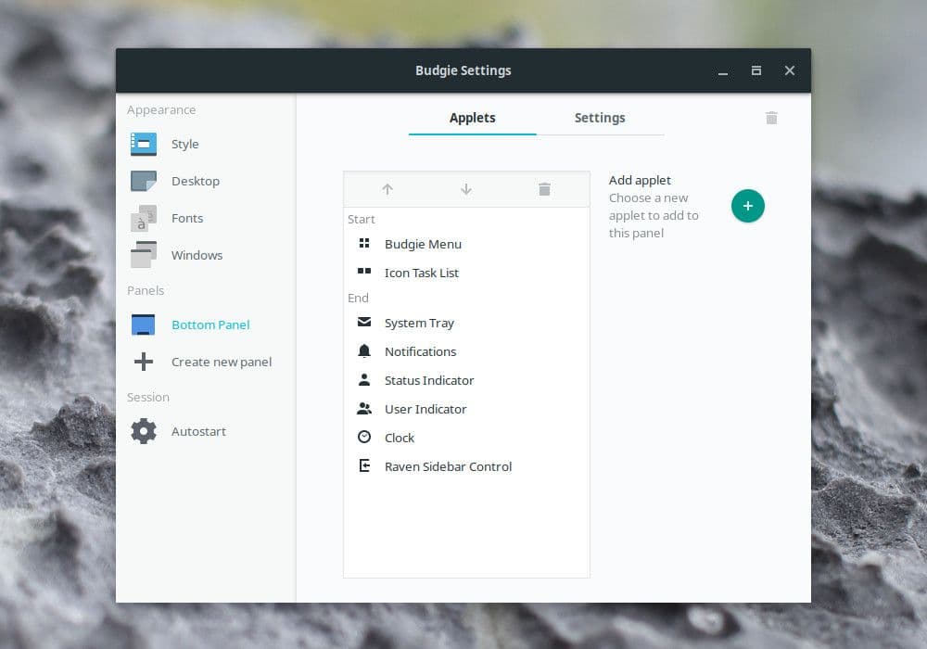The image size is (927, 649).
Task: Select Bottom Panel in sidebar
Action: point(206,324)
